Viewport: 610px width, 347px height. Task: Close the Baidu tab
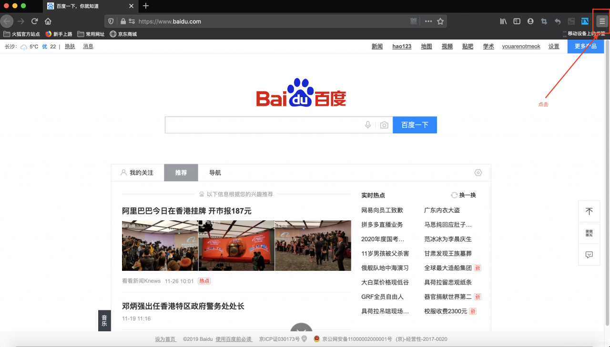(x=132, y=6)
